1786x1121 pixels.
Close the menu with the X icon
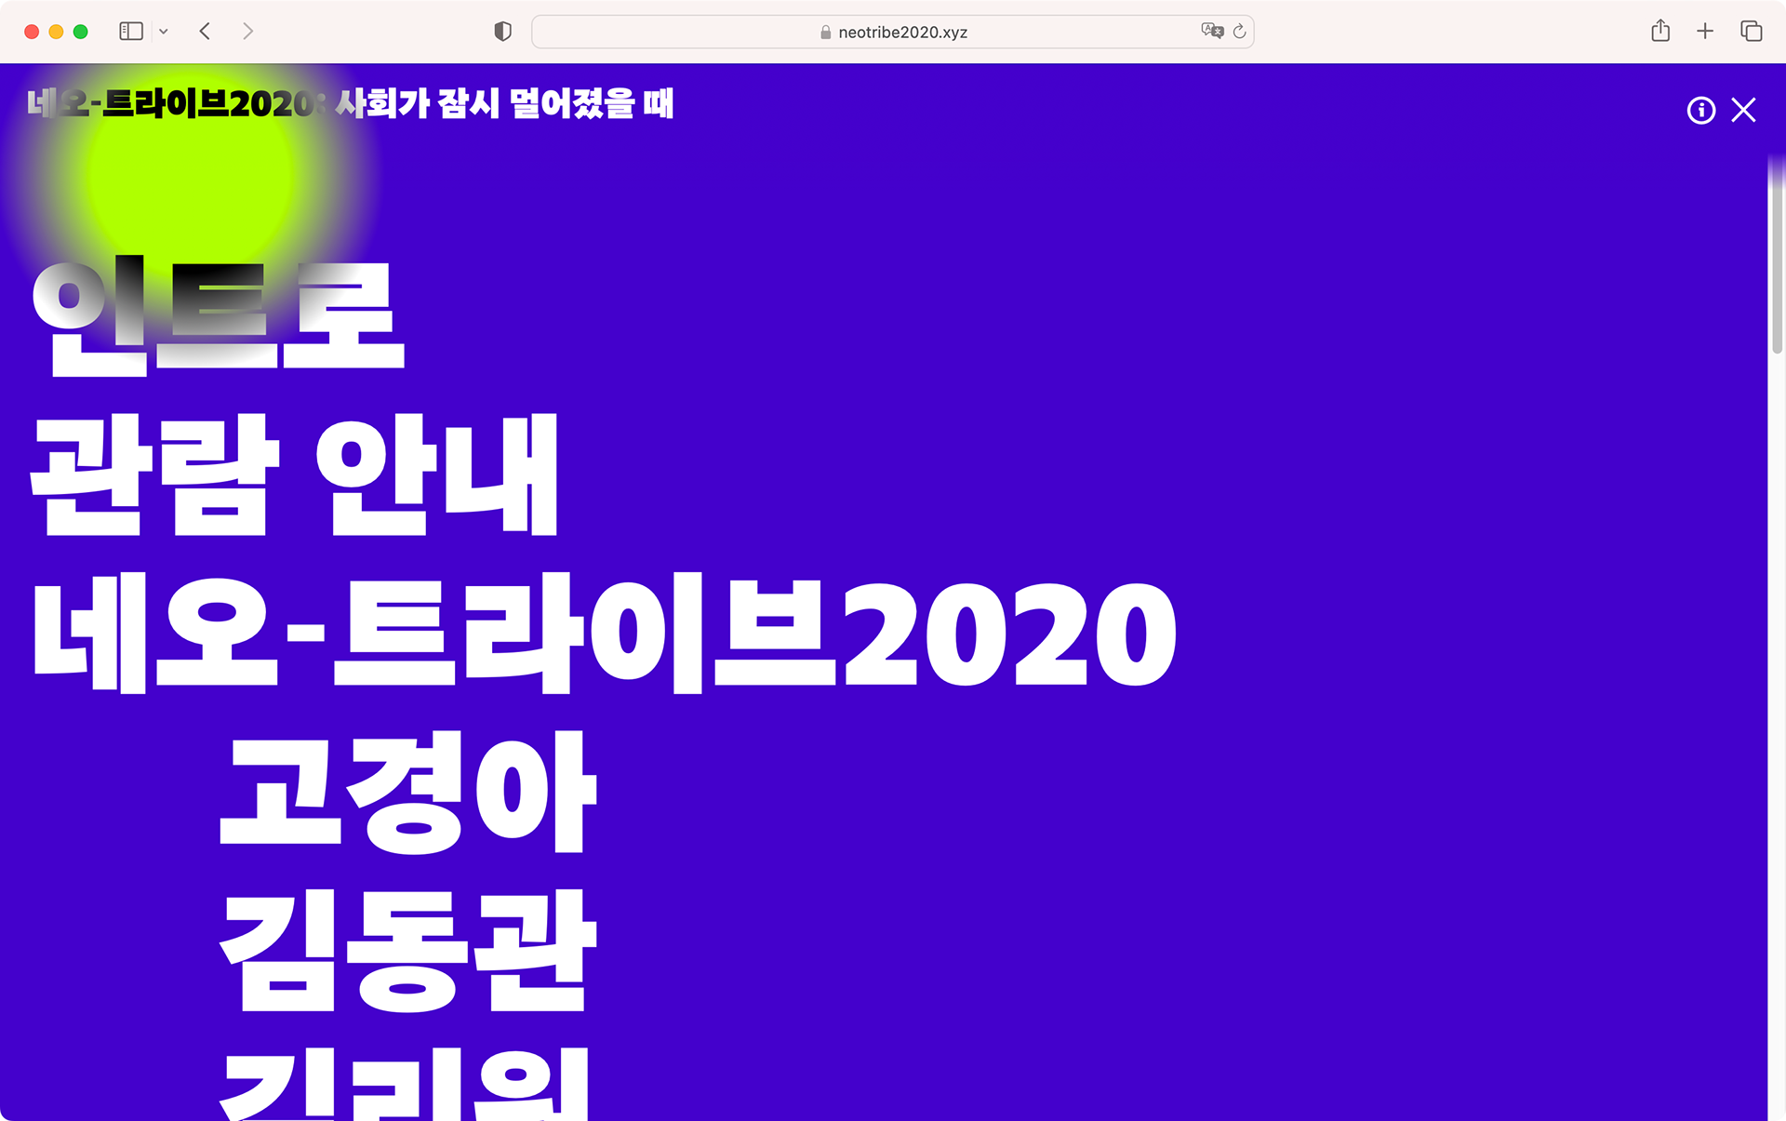(x=1743, y=111)
